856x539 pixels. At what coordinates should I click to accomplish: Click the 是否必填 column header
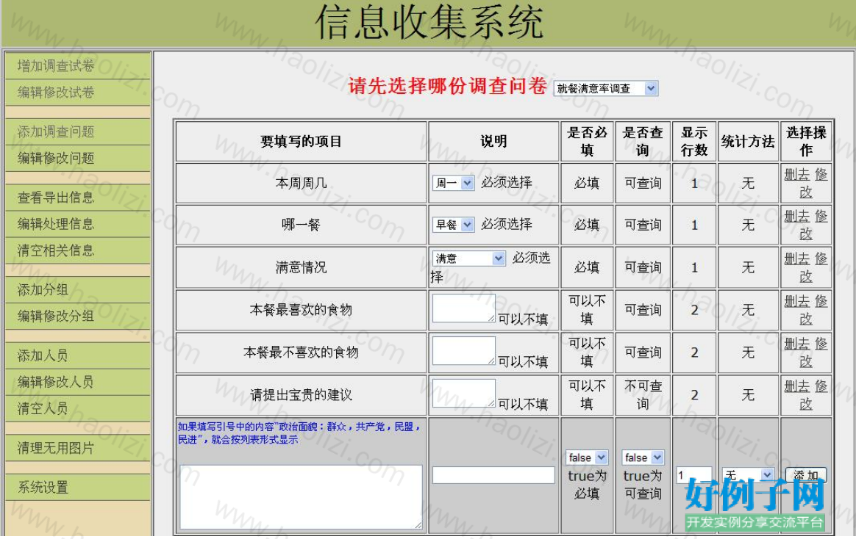point(587,142)
